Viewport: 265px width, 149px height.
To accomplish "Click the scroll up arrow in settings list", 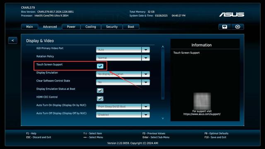I will click(163, 47).
